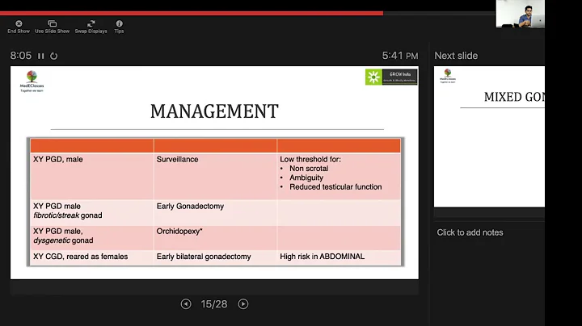This screenshot has width=582, height=326.
Task: Click the 'XY PGD, male' cell
Action: [91, 176]
